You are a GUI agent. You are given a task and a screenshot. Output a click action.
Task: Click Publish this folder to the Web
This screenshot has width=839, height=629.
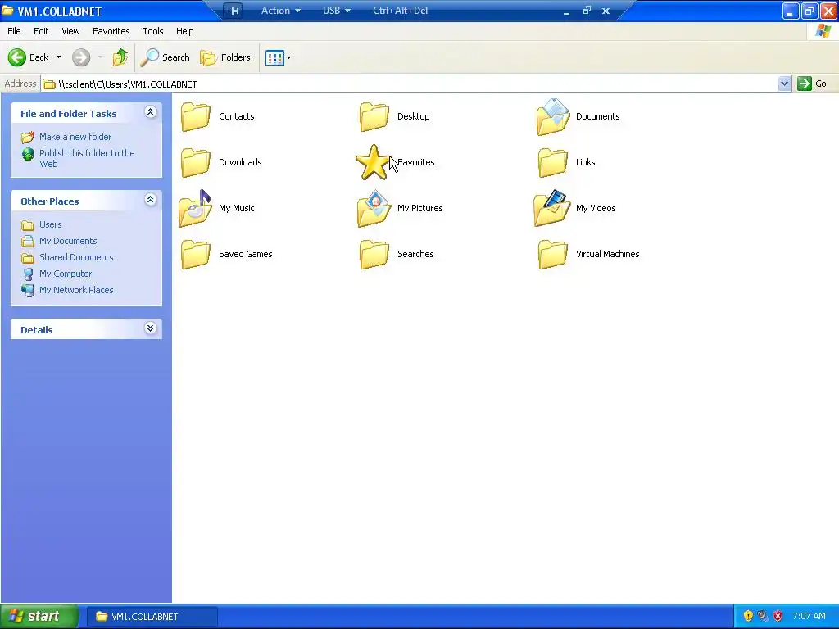(x=87, y=158)
